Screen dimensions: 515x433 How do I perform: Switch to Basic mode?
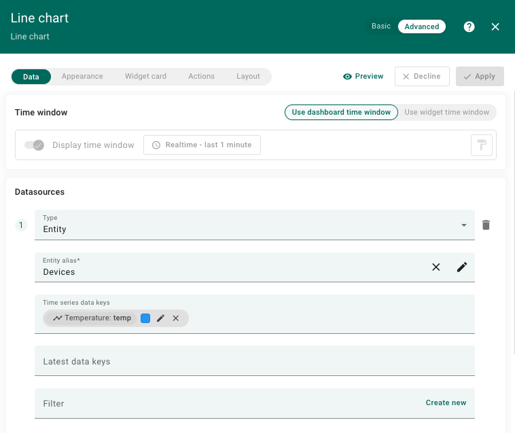pos(381,26)
